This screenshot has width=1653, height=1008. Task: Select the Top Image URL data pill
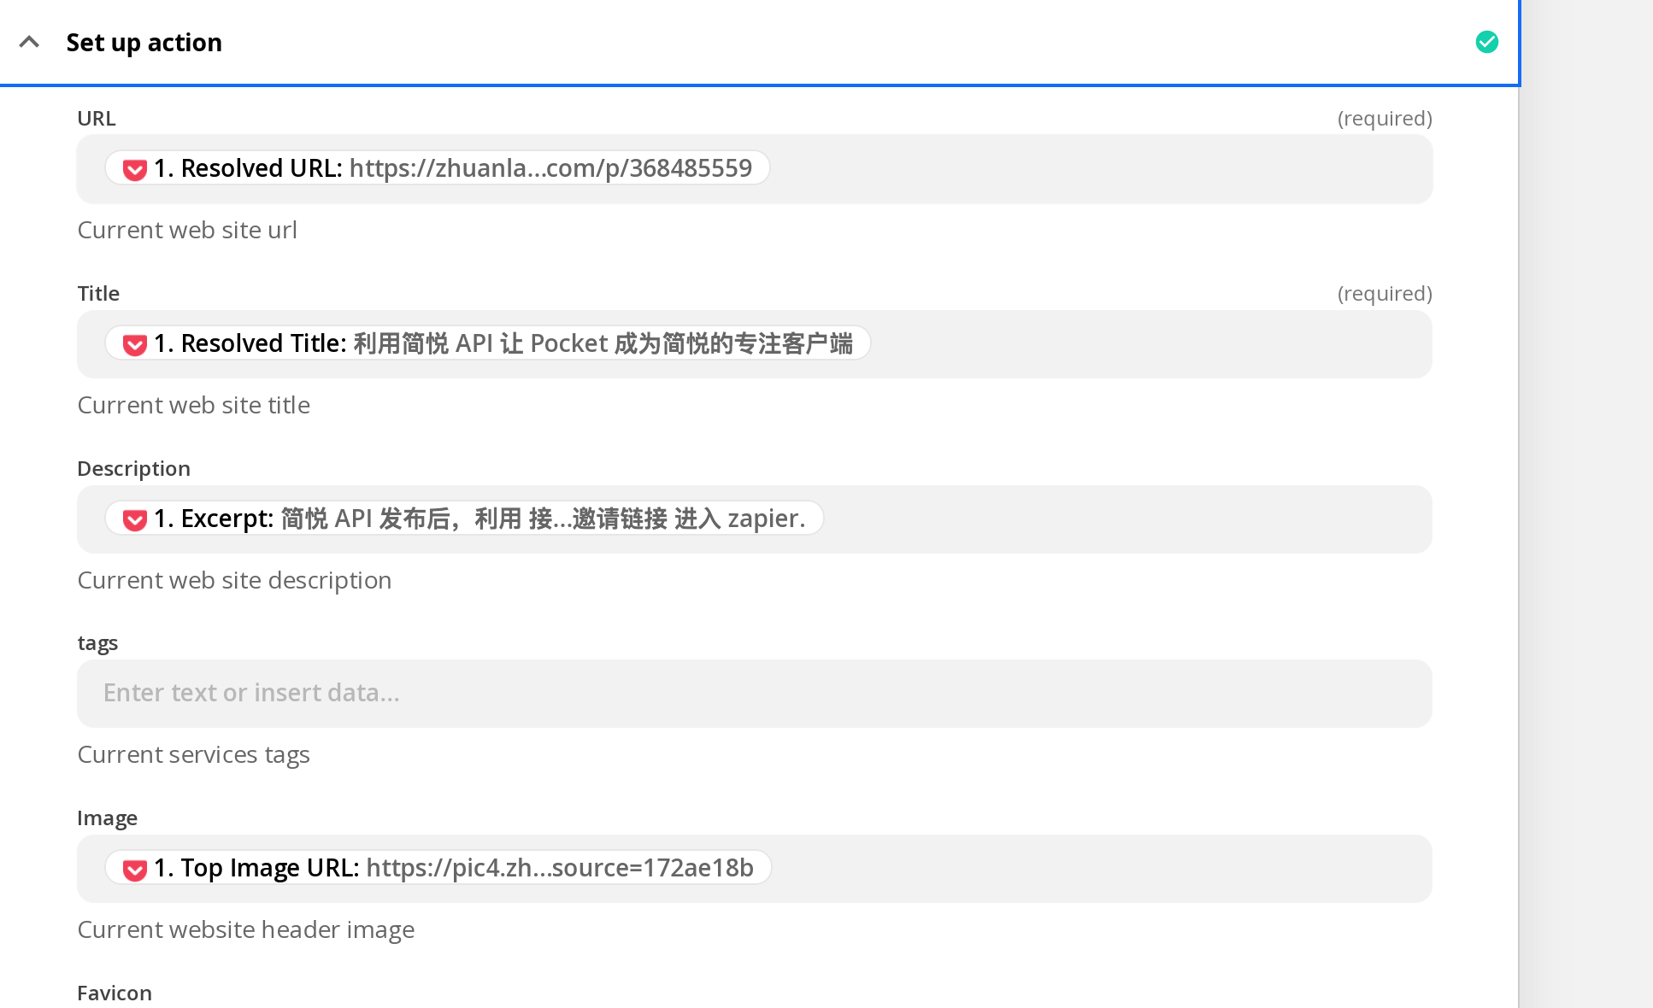[438, 868]
